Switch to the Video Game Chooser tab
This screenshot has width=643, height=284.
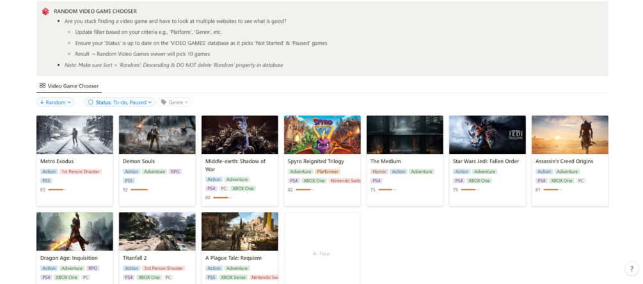pyautogui.click(x=69, y=86)
